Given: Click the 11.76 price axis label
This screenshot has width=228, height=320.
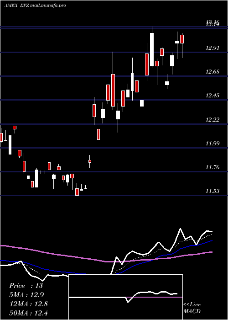Looking at the screenshot, I should click(x=212, y=167).
